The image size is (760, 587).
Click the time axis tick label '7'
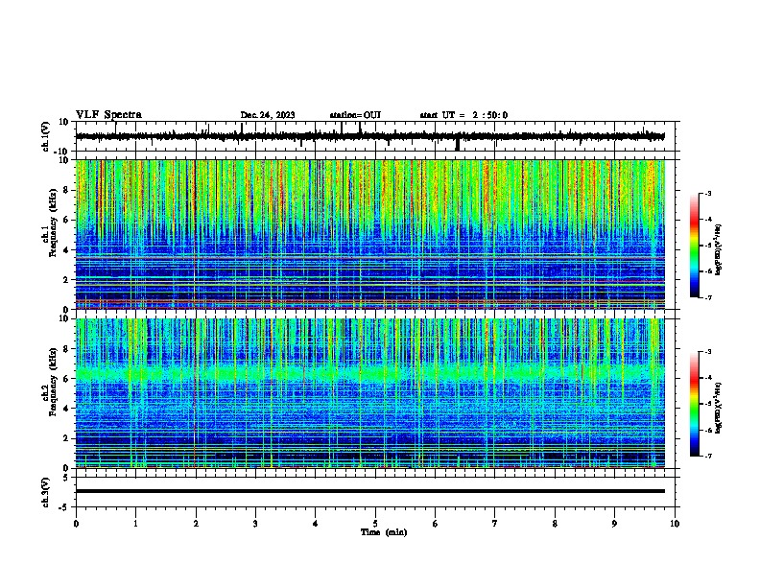[x=495, y=524]
